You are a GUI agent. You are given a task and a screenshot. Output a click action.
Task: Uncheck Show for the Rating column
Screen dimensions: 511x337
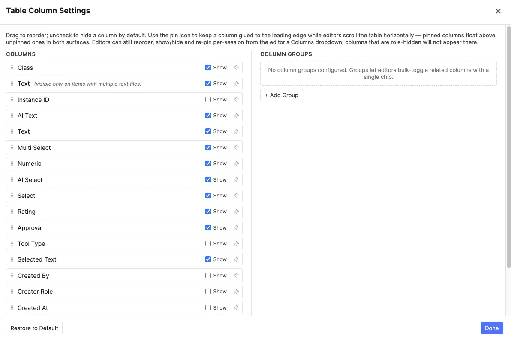(208, 212)
